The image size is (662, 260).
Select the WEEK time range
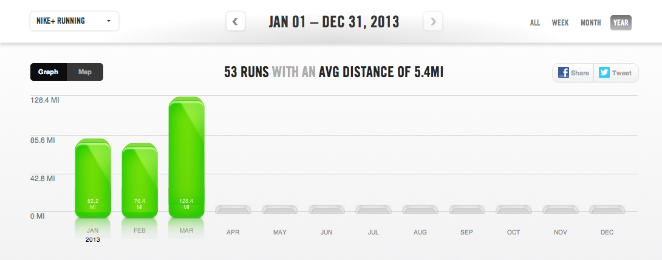(560, 23)
